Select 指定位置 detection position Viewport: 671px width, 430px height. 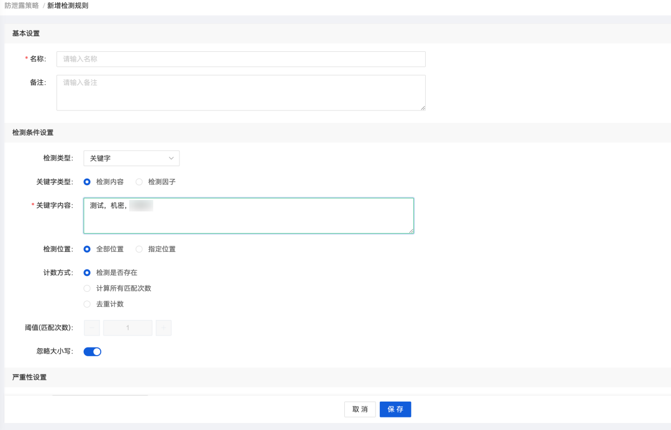tap(139, 249)
